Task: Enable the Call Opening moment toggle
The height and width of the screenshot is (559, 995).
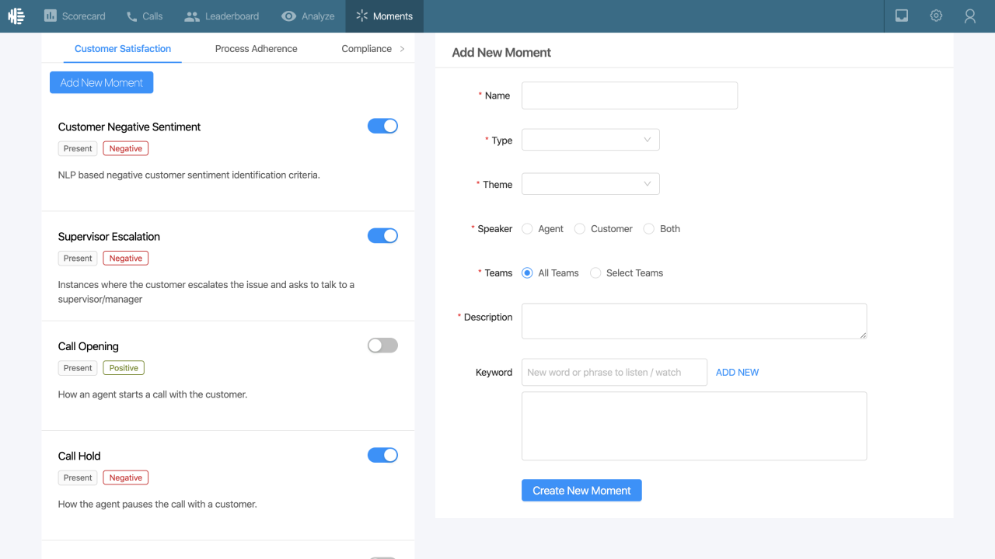Action: point(382,345)
